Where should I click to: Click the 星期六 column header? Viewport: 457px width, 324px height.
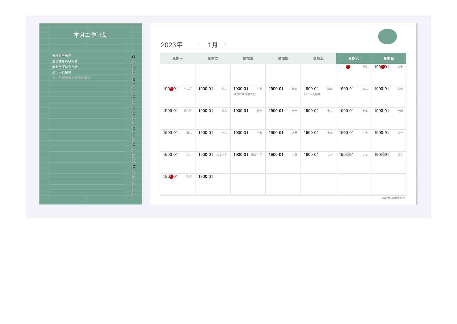(x=354, y=58)
